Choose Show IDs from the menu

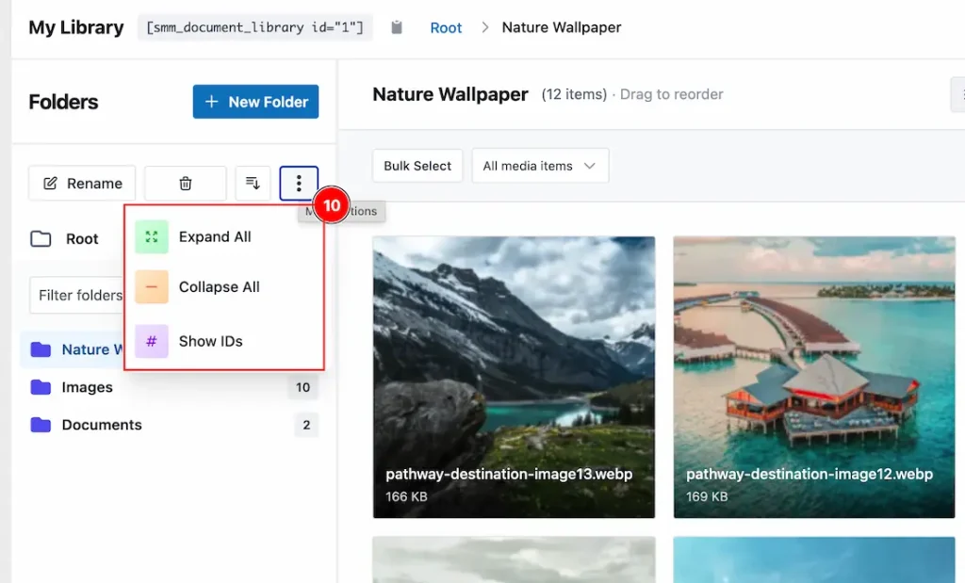click(x=224, y=341)
